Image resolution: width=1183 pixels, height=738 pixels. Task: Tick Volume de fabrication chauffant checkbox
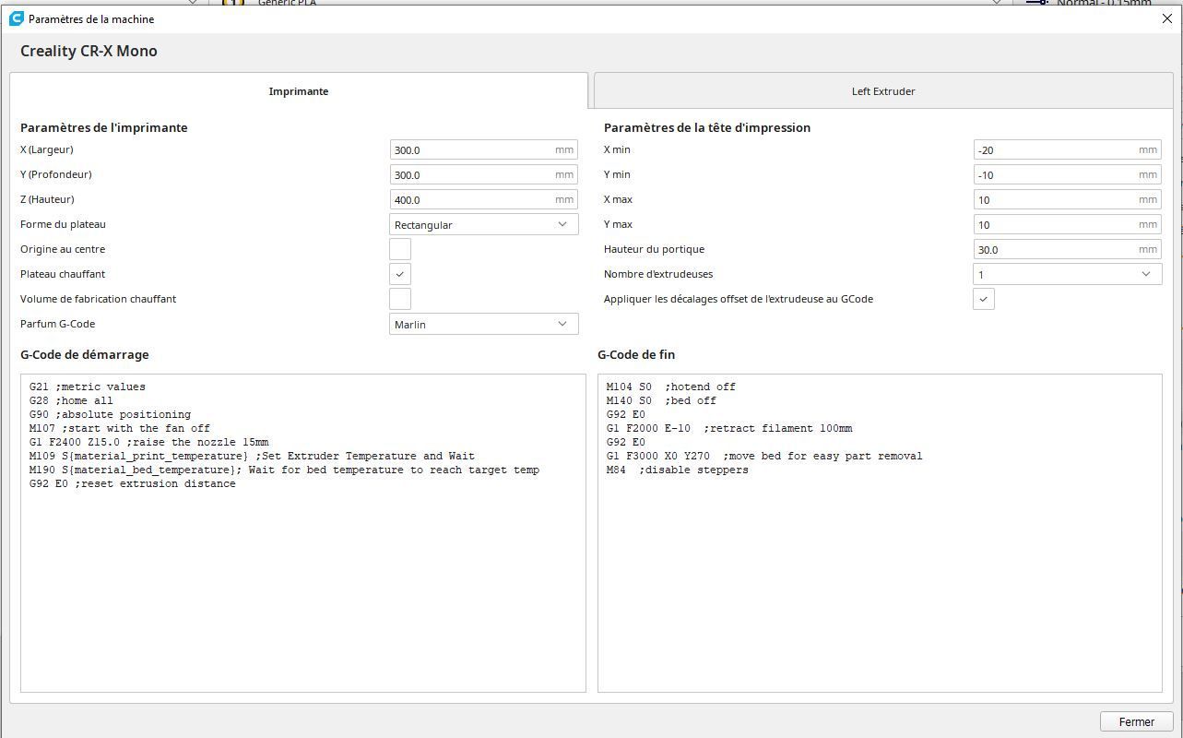coord(400,299)
